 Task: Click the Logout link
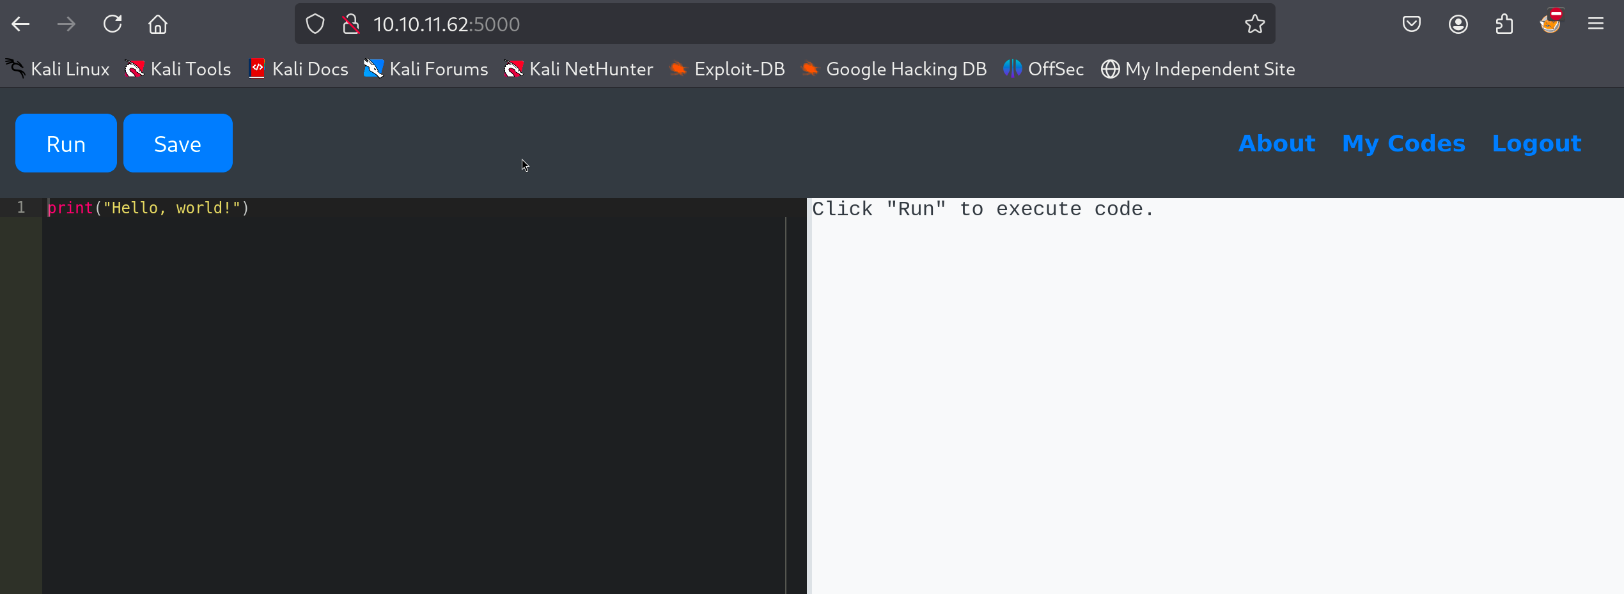(x=1536, y=143)
